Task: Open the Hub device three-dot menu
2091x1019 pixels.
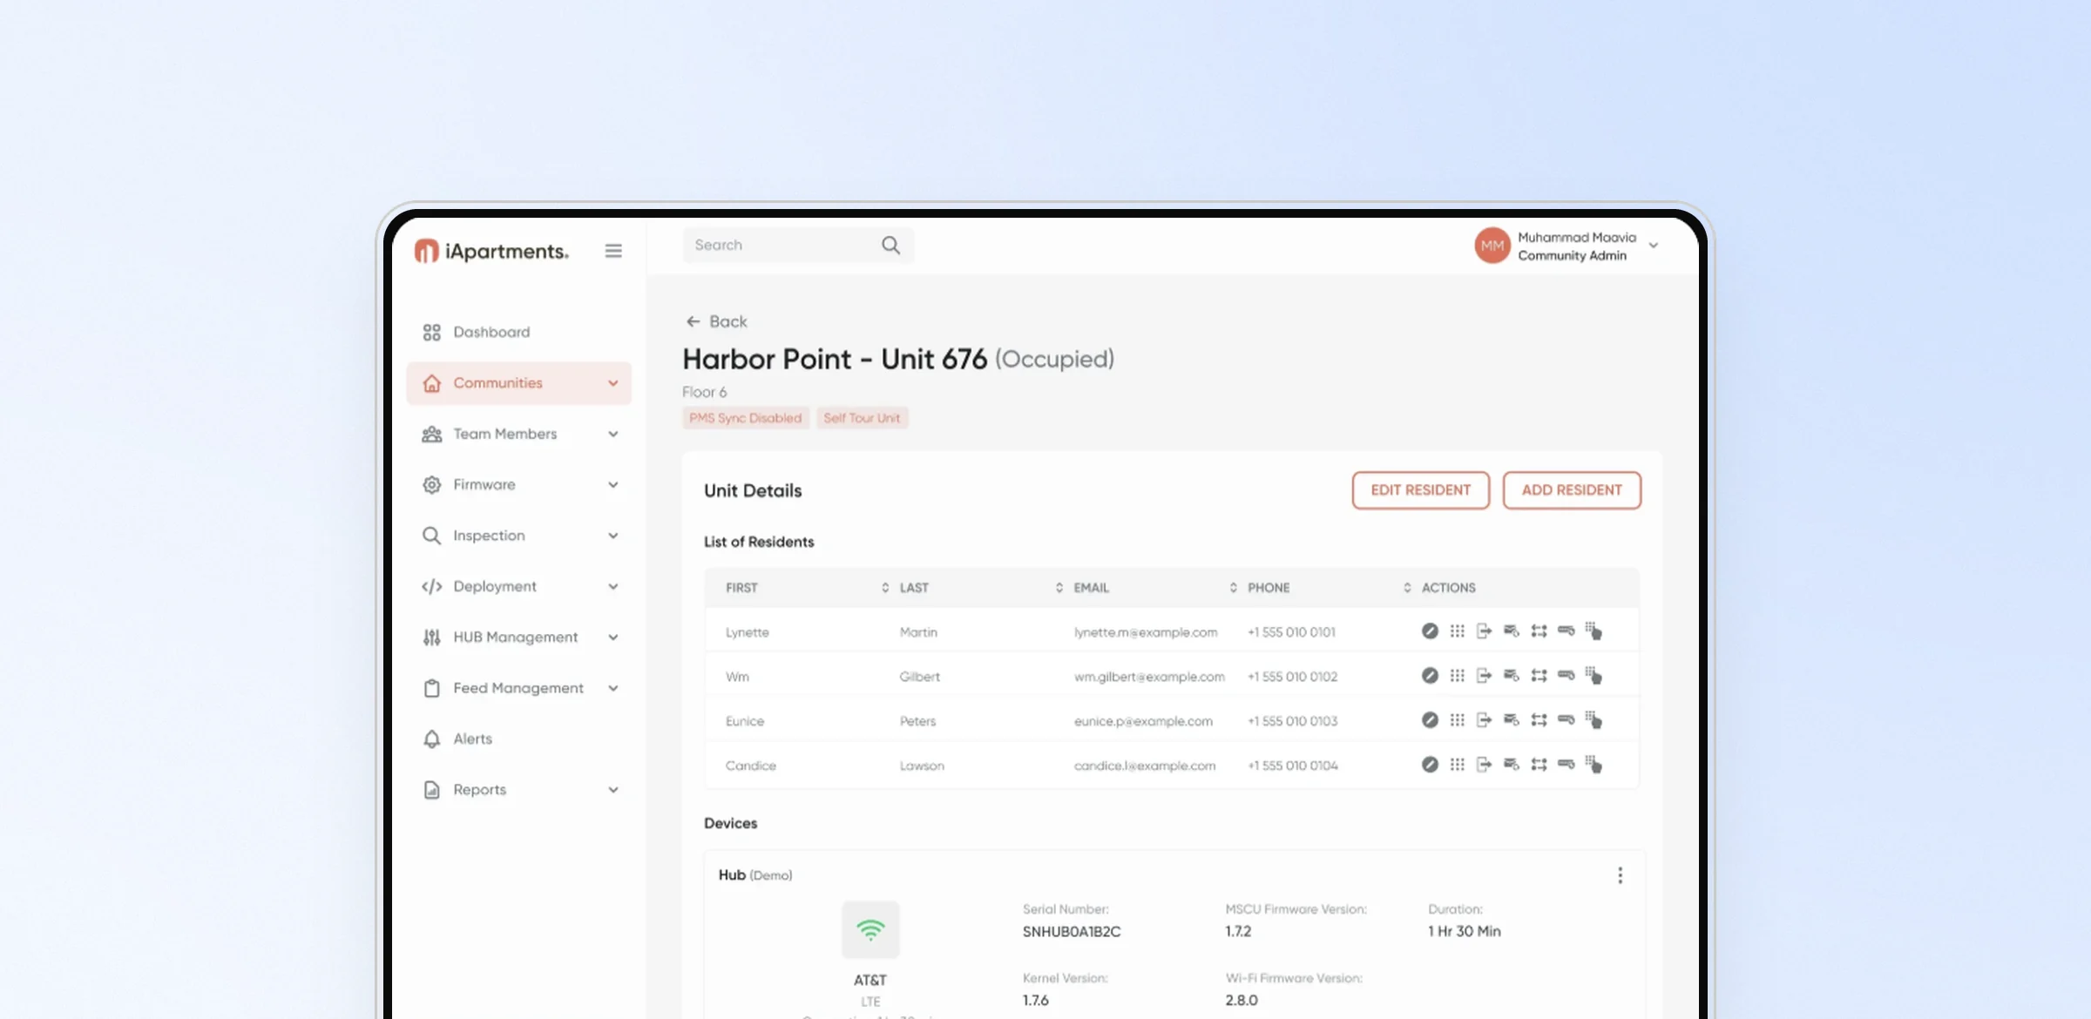Action: click(x=1620, y=875)
